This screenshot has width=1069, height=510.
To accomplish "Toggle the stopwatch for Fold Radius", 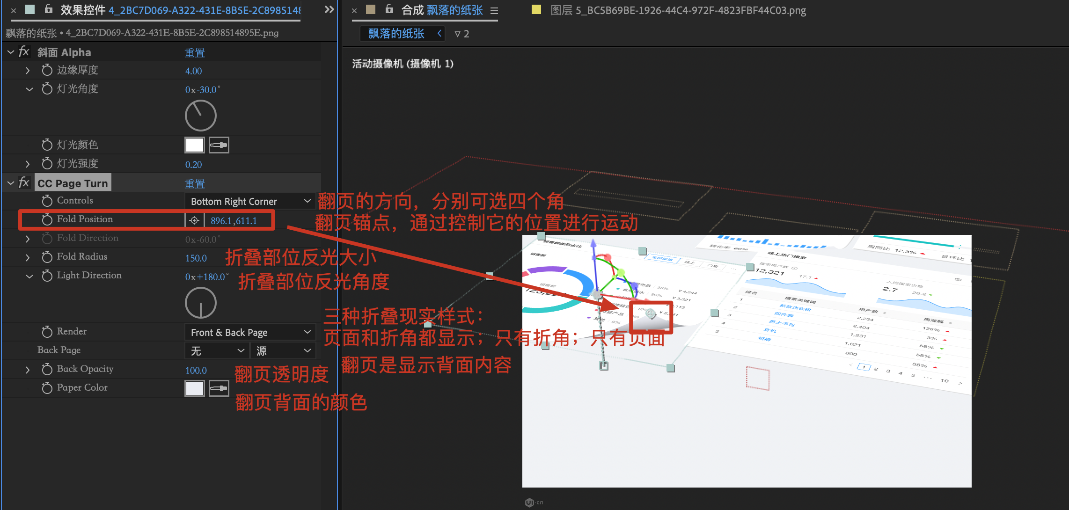I will 47,257.
